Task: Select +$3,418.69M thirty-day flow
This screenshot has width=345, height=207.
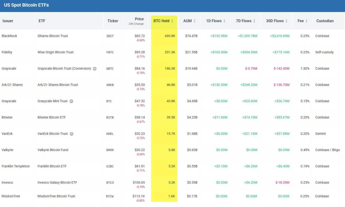Action: (x=280, y=36)
